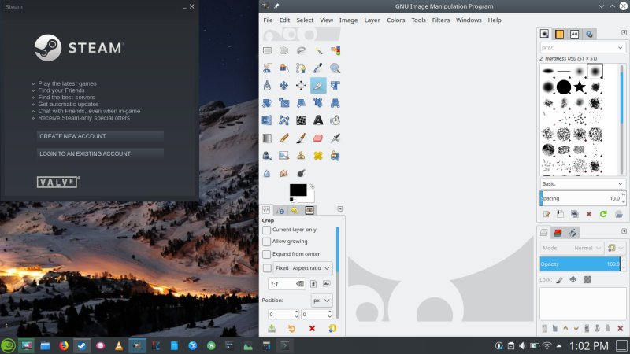Click LOGIN TO AN EXISTING ACCOUNT

100,153
